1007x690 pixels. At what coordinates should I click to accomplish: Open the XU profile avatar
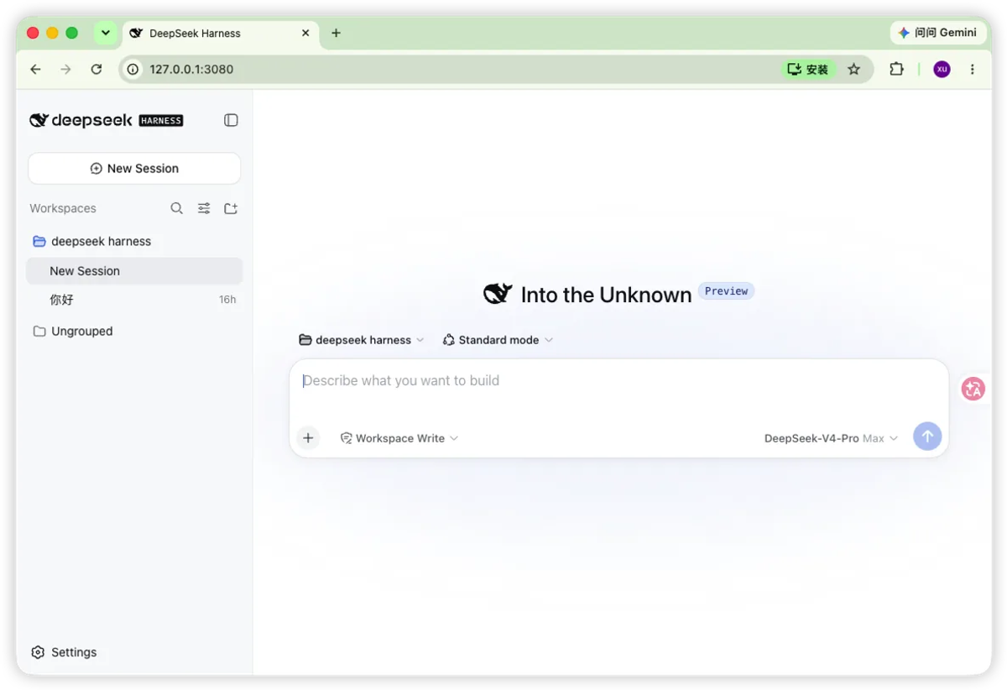[x=942, y=69]
